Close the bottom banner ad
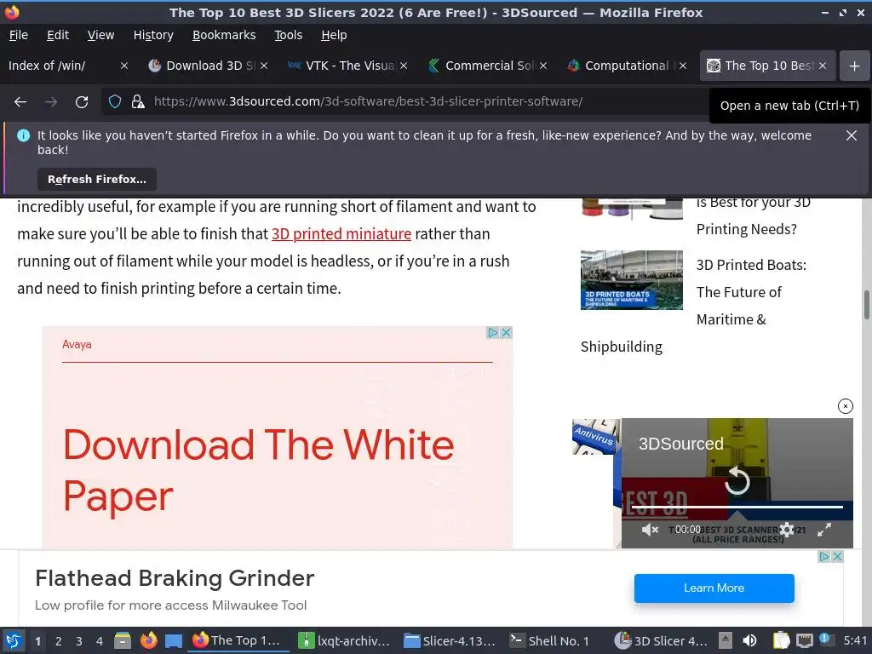The image size is (872, 654). pyautogui.click(x=838, y=556)
